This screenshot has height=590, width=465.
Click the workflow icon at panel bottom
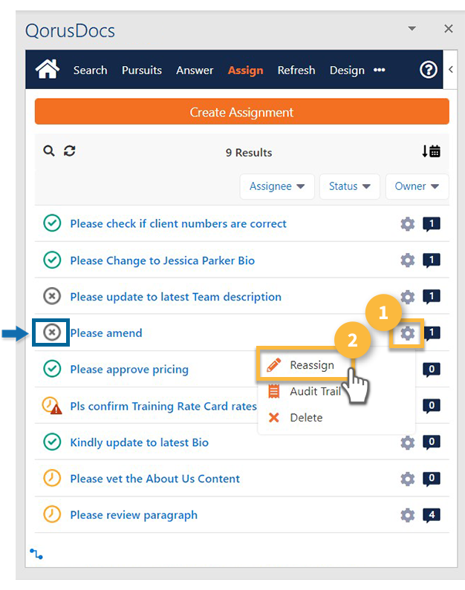point(36,554)
